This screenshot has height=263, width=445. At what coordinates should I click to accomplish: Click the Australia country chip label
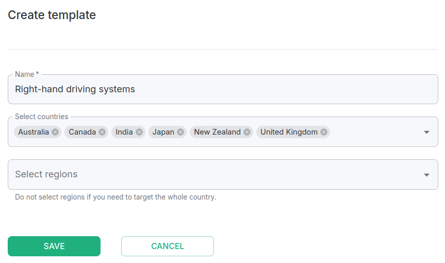(x=34, y=132)
